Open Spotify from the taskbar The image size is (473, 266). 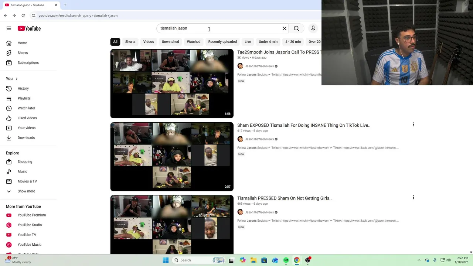(x=286, y=260)
